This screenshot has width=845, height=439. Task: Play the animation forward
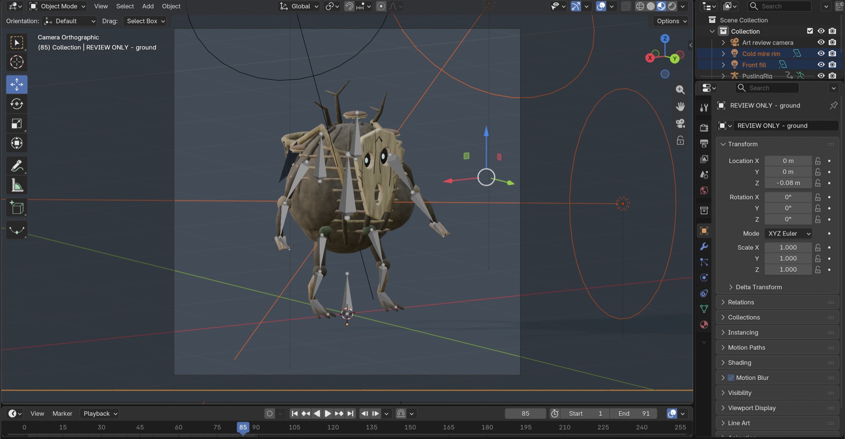(328, 414)
